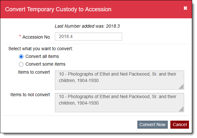The width and height of the screenshot is (197, 138).
Task: Click the Accession No field label
Action: coord(36,37)
